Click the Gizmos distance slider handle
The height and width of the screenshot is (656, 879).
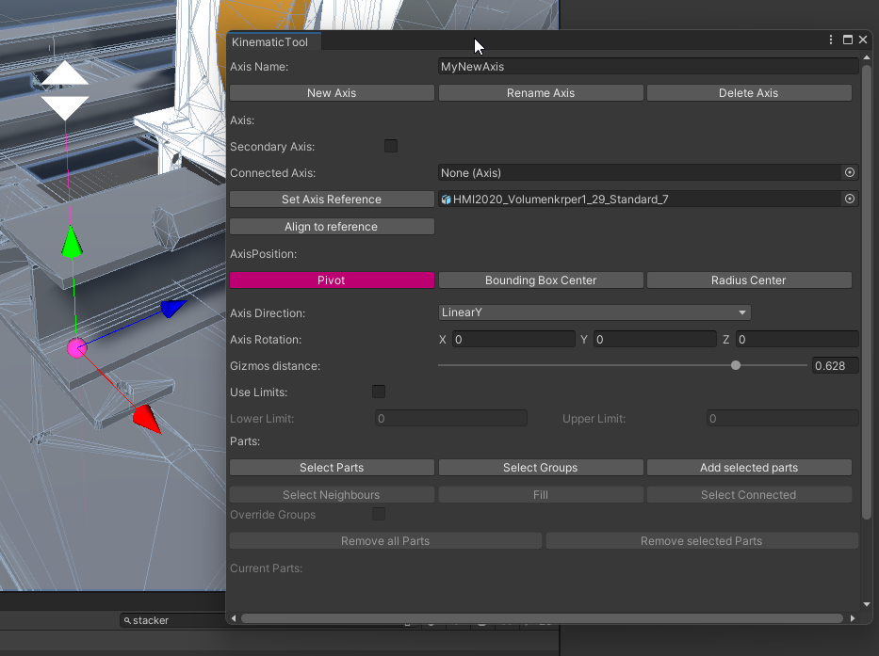736,365
